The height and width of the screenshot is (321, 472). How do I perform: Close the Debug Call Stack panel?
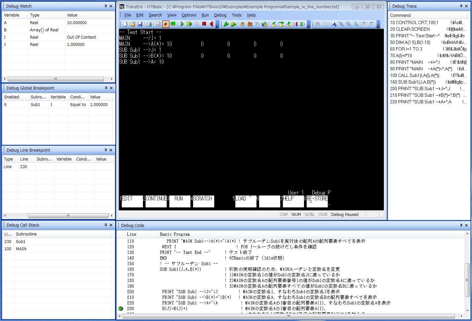coord(111,225)
